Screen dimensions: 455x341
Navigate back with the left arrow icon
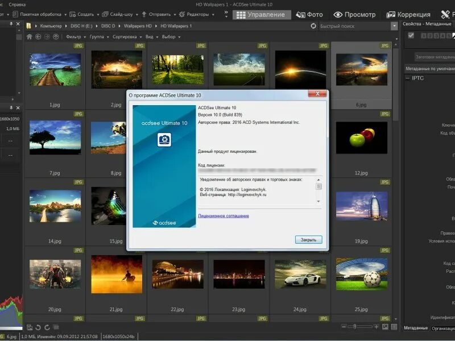[x=38, y=37]
